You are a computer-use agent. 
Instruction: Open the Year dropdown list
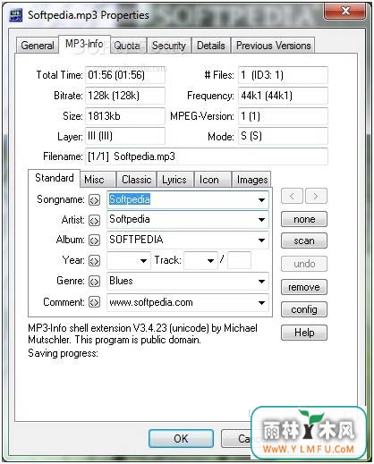point(143,261)
